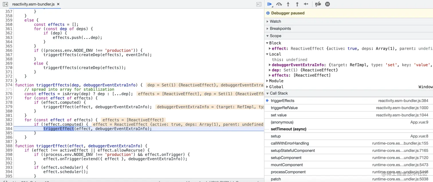Screen dimensions: 433x182
Task: Select the triggerEffects call stack frame
Action: [349, 101]
